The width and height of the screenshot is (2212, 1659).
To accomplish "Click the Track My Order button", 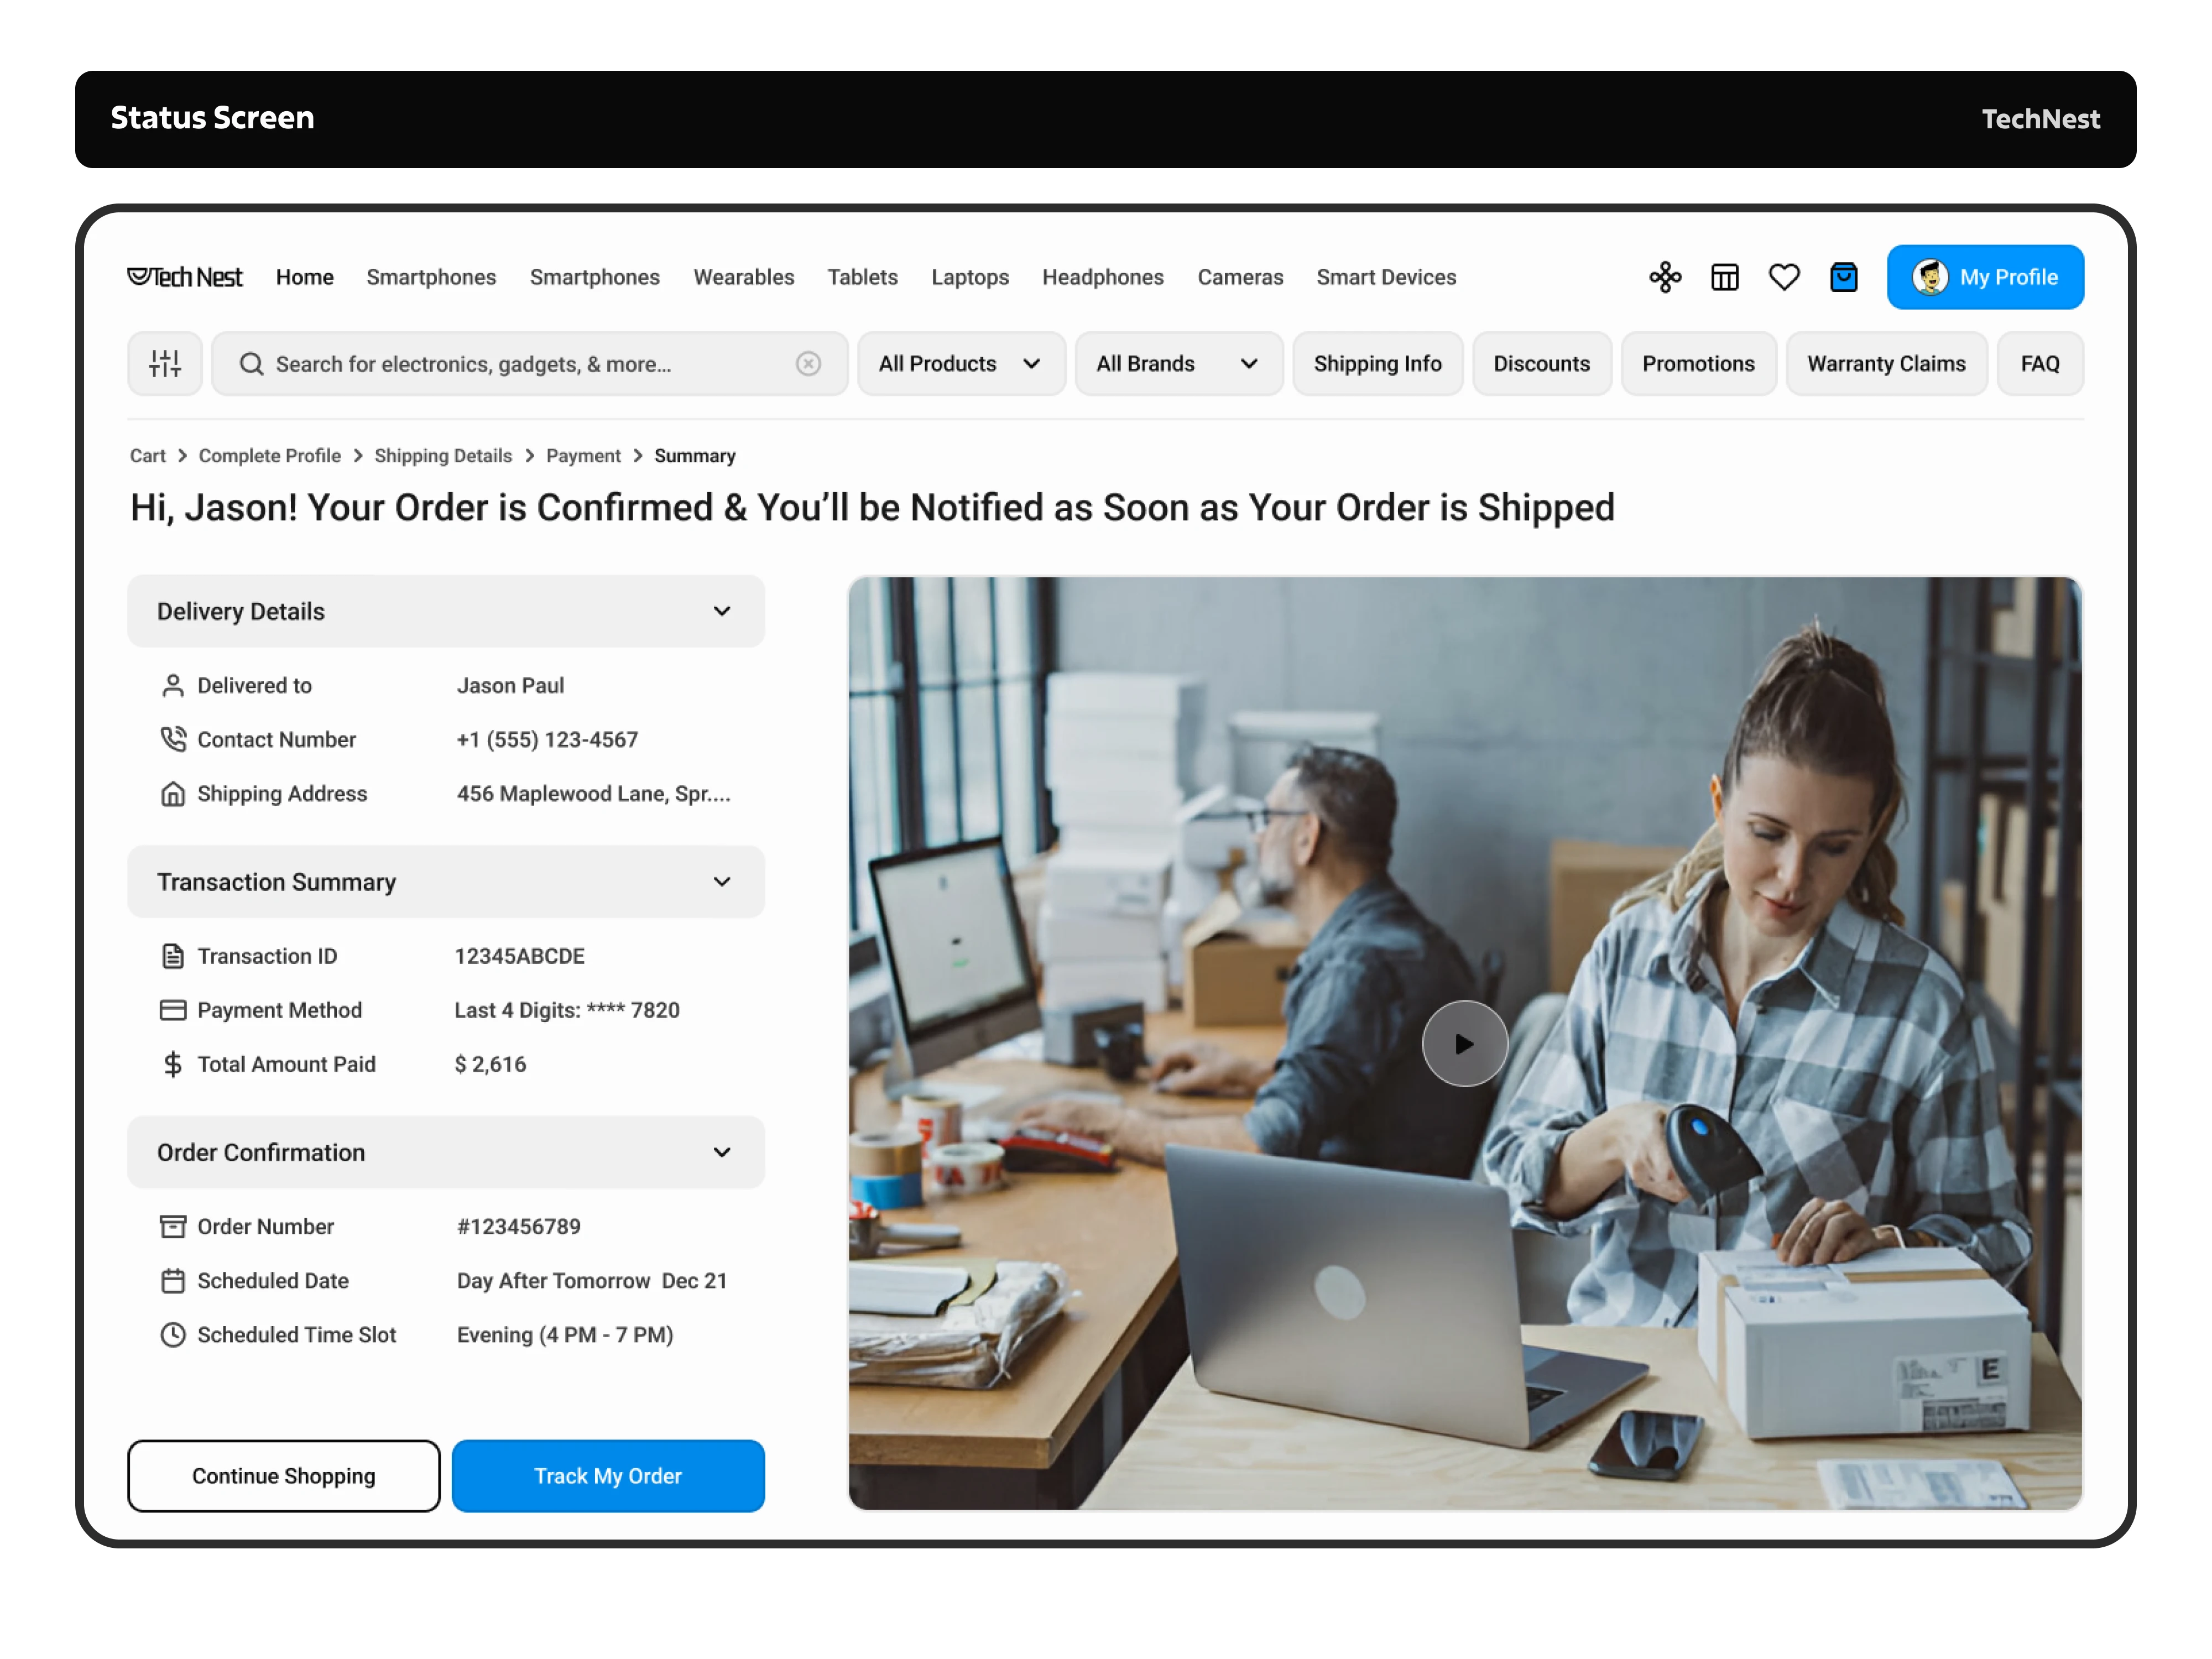I will click(607, 1475).
